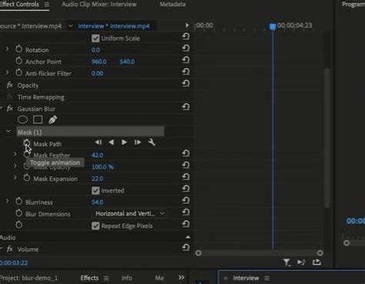Open the Effects panel menu icon

click(106, 278)
